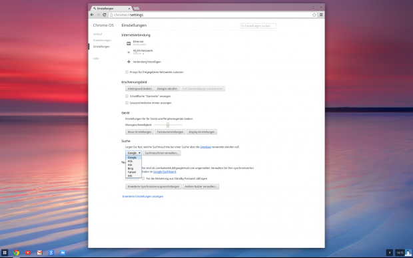413x258 pixels.
Task: Open Tastatureinstellungen
Action: click(170, 132)
